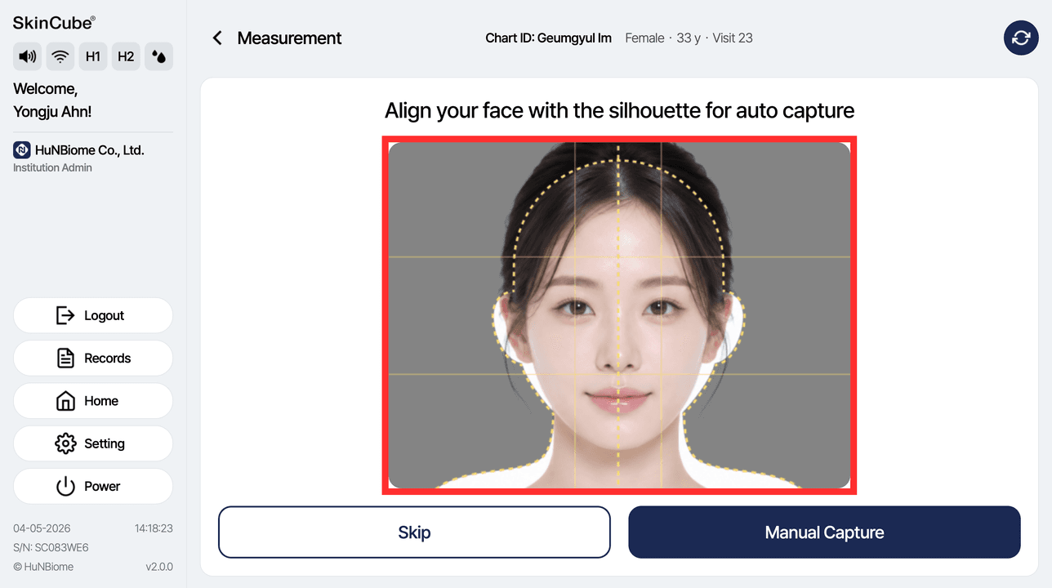Click the SkinCube logo text
Image resolution: width=1052 pixels, height=588 pixels.
(54, 23)
